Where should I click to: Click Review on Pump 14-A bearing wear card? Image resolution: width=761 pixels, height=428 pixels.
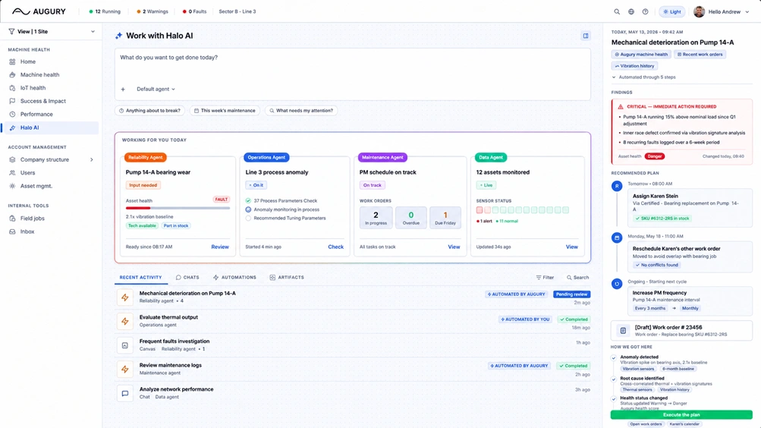click(x=220, y=247)
